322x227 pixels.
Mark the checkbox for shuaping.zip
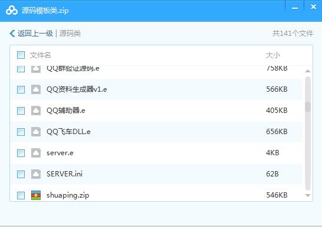pyautogui.click(x=21, y=195)
